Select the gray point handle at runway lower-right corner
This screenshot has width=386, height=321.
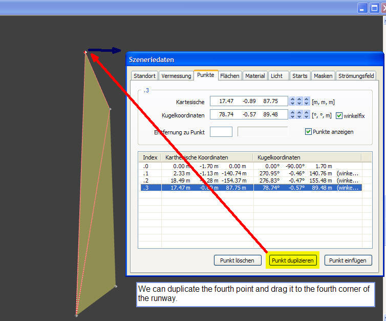tap(116, 286)
